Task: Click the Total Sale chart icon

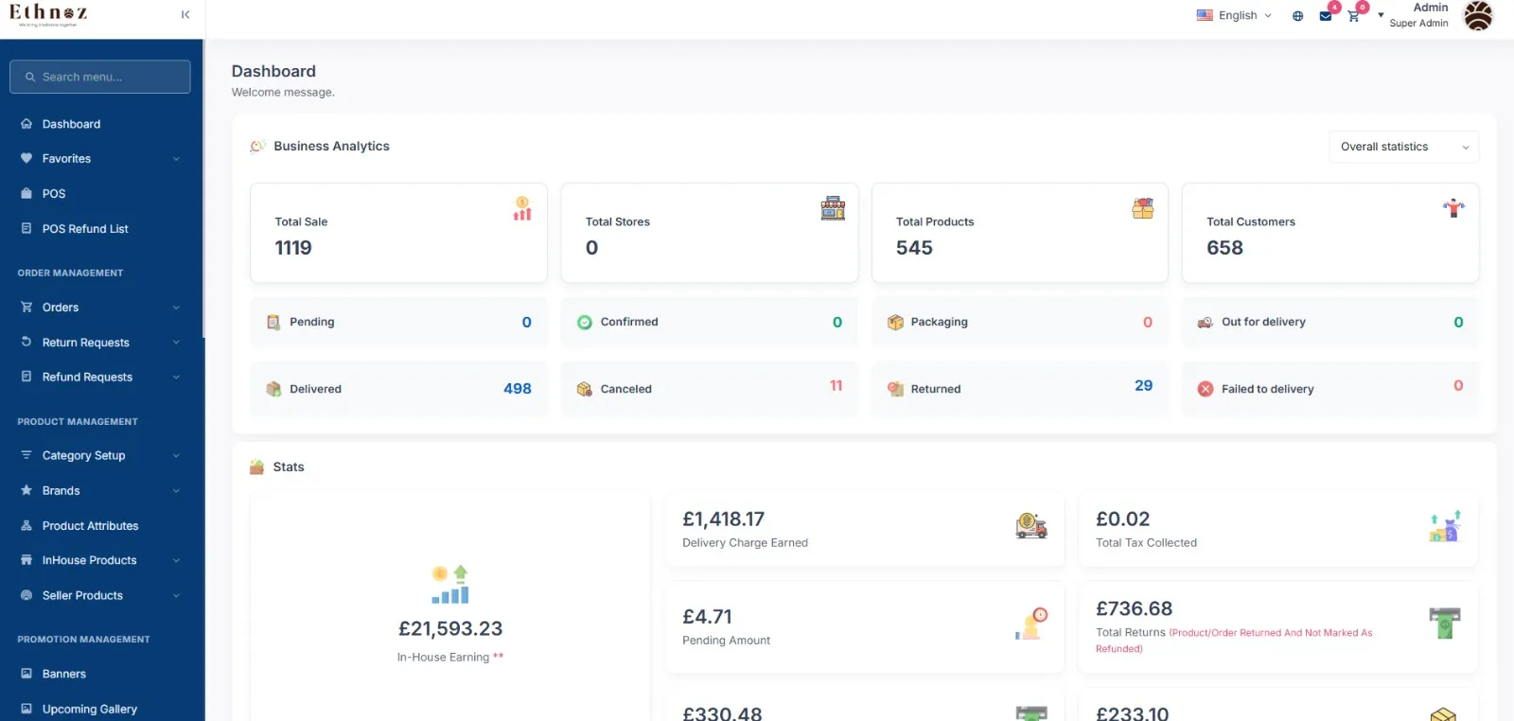Action: click(x=522, y=208)
